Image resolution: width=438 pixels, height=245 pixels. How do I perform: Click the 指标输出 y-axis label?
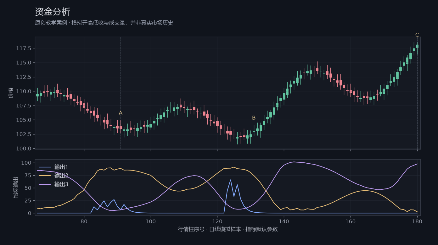[x=16, y=188]
